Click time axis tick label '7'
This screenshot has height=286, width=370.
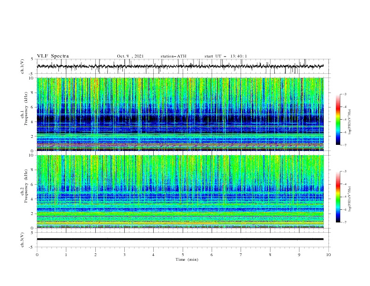coord(241,255)
